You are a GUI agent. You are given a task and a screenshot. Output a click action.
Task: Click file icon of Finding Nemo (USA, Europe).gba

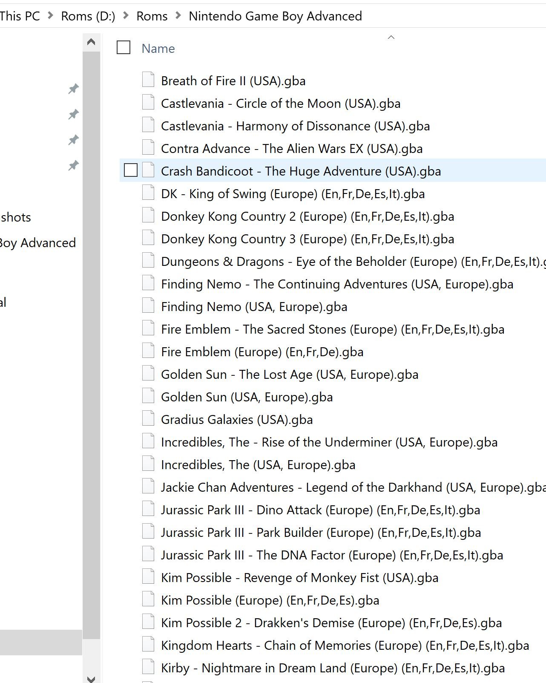pyautogui.click(x=148, y=305)
